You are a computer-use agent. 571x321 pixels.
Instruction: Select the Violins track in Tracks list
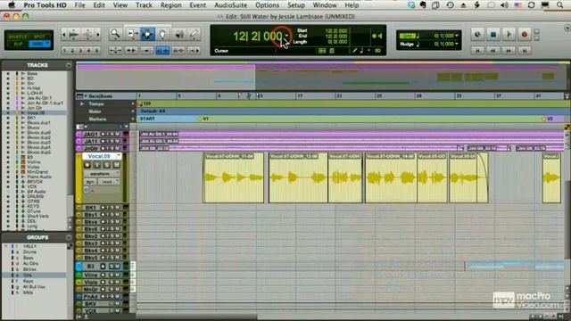[x=34, y=162]
